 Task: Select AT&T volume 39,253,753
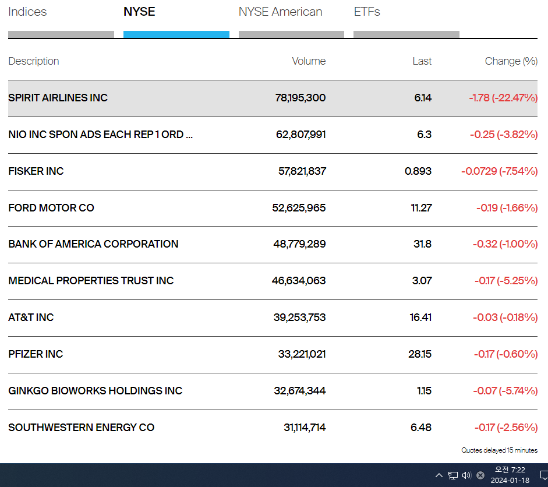click(x=299, y=317)
